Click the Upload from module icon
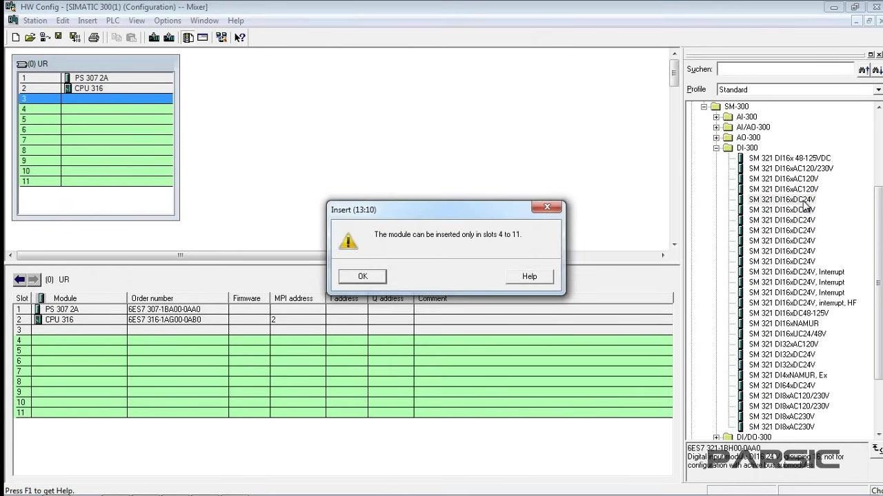 click(168, 37)
